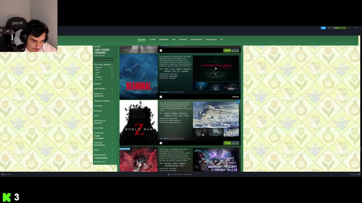The width and height of the screenshot is (362, 203).
Task: Open the notifications bell in Steam header
Action: (x=329, y=28)
